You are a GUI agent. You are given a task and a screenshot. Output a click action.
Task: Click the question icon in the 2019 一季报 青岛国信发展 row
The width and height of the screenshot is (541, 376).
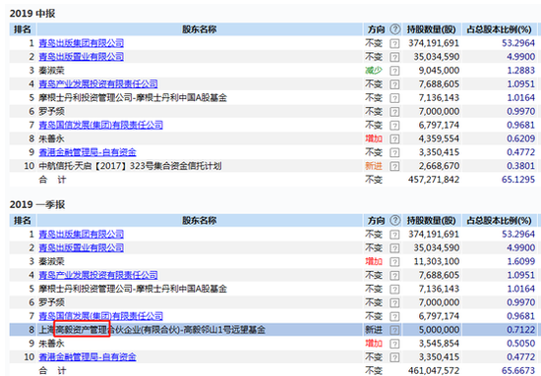coord(394,316)
